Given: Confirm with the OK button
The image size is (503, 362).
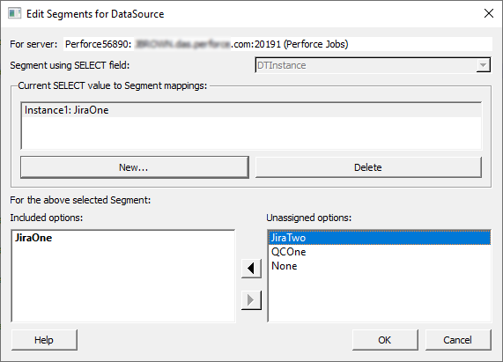Looking at the screenshot, I should 385,340.
